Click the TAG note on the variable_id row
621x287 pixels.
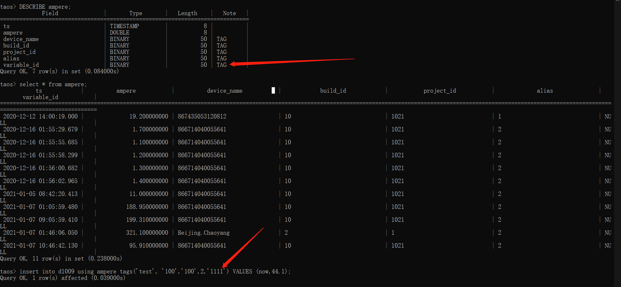(x=222, y=65)
